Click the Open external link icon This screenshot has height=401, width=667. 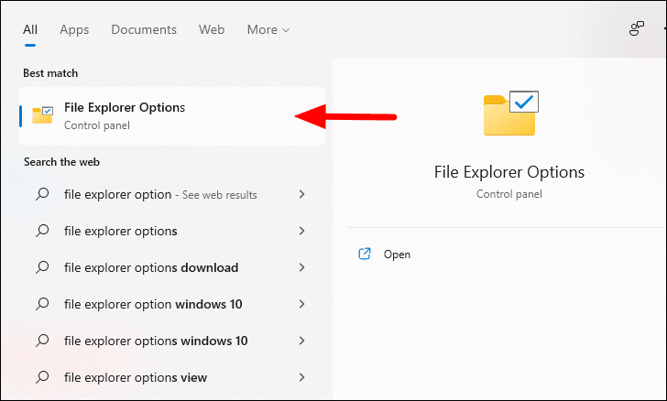click(x=365, y=254)
